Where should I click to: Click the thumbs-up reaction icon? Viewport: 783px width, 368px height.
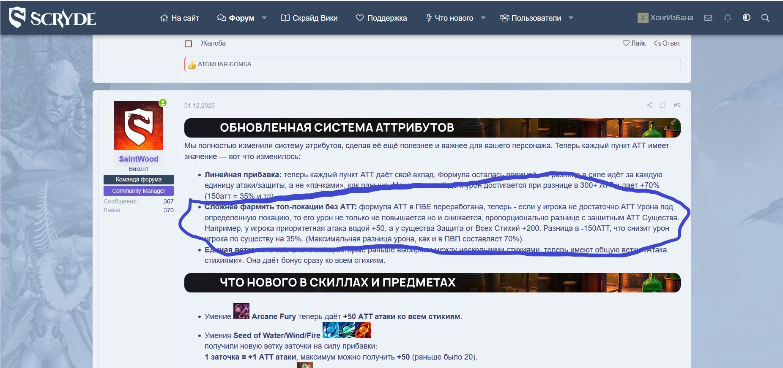(192, 65)
